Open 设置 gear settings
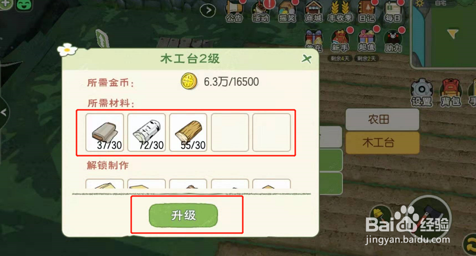This screenshot has height=256, width=476. 421,92
